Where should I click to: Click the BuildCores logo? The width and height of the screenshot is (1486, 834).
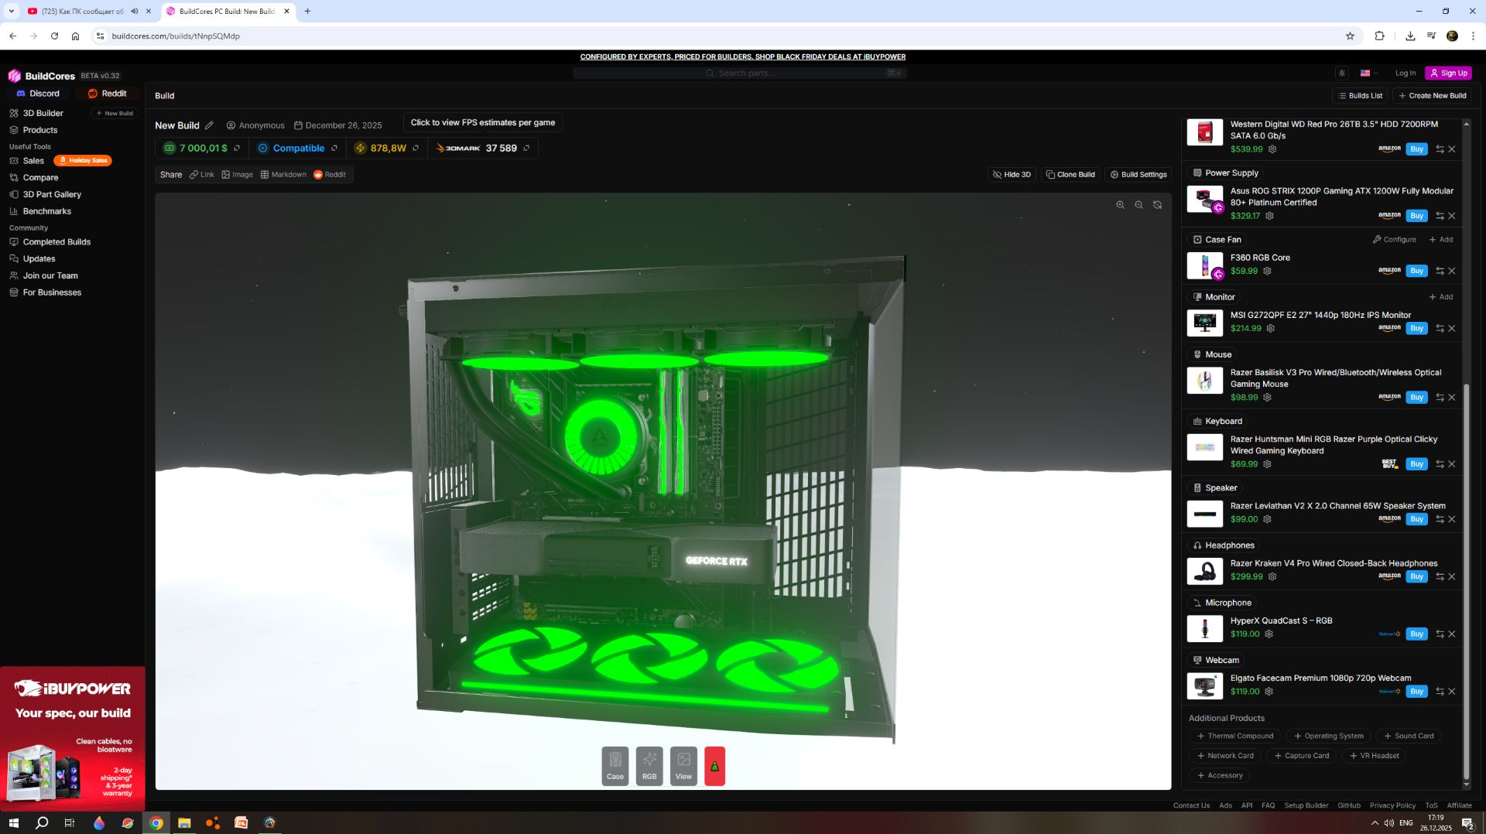pyautogui.click(x=42, y=76)
